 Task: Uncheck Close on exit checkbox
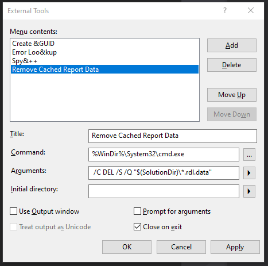coord(137,227)
